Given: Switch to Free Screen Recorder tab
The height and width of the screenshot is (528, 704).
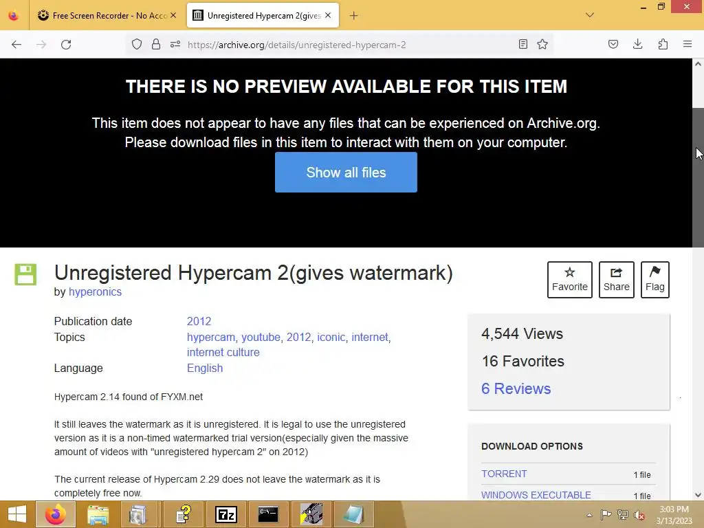Looking at the screenshot, I should click(x=108, y=15).
